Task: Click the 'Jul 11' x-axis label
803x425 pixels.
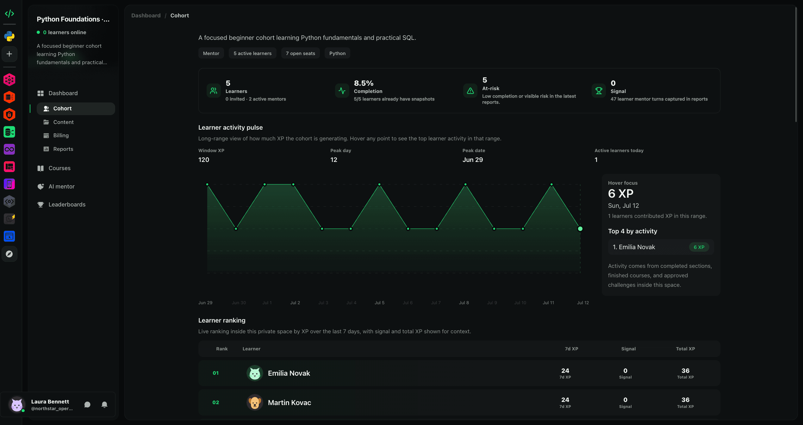Action: pyautogui.click(x=548, y=303)
